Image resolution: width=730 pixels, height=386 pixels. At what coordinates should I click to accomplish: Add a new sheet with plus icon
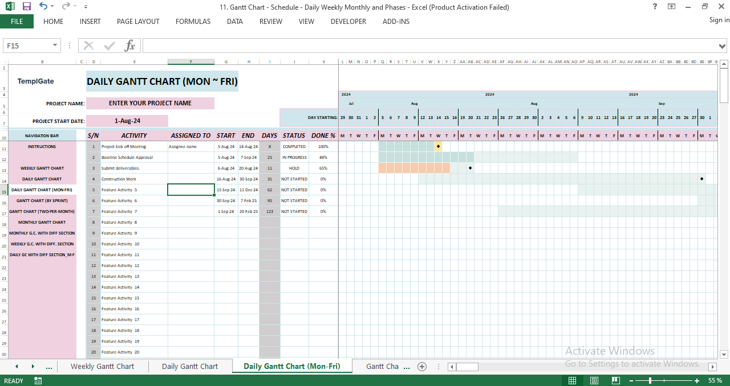click(x=422, y=366)
